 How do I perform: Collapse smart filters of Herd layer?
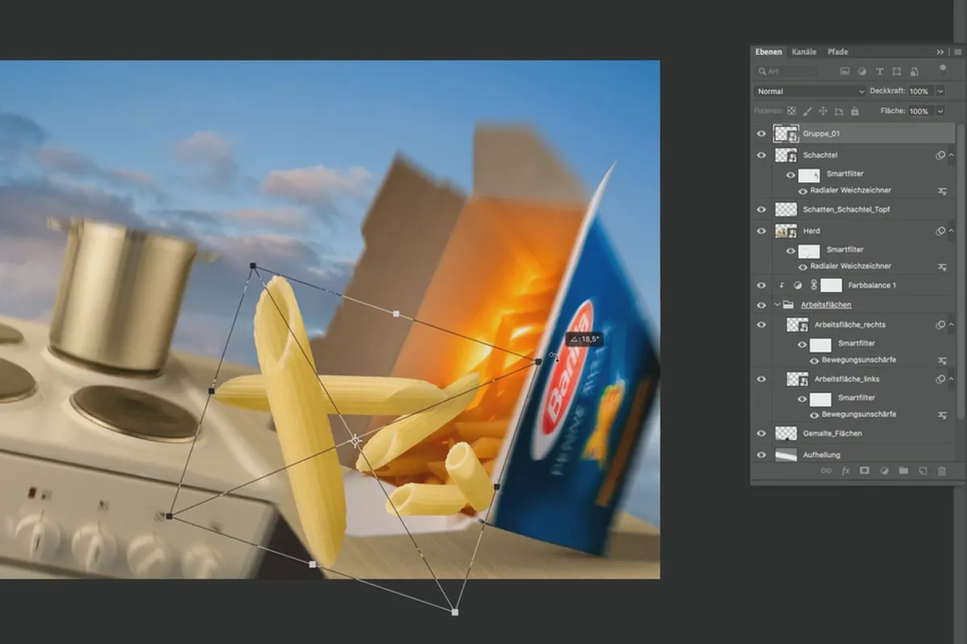(951, 231)
